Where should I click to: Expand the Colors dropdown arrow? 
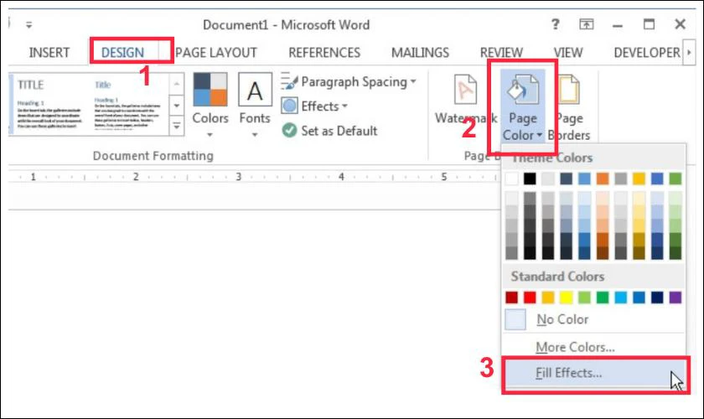(x=210, y=134)
